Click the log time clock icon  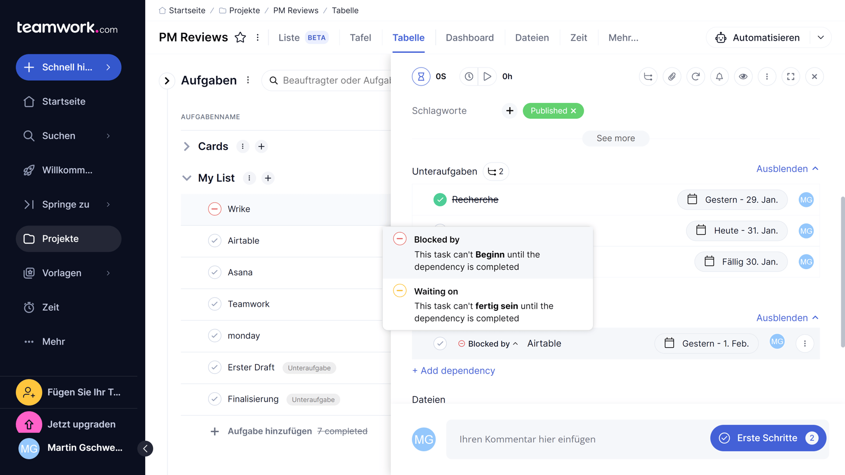468,76
